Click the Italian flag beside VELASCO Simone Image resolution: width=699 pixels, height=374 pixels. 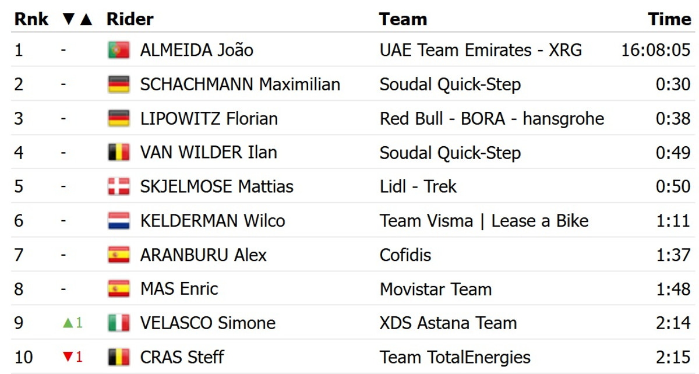pyautogui.click(x=119, y=323)
